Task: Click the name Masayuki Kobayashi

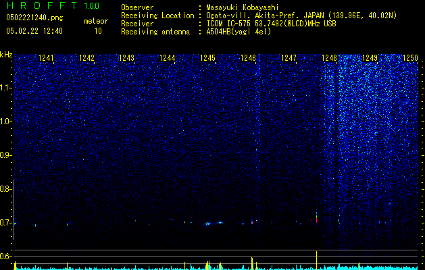Action: 243,7
